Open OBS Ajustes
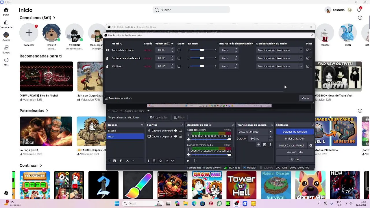 coord(295,159)
